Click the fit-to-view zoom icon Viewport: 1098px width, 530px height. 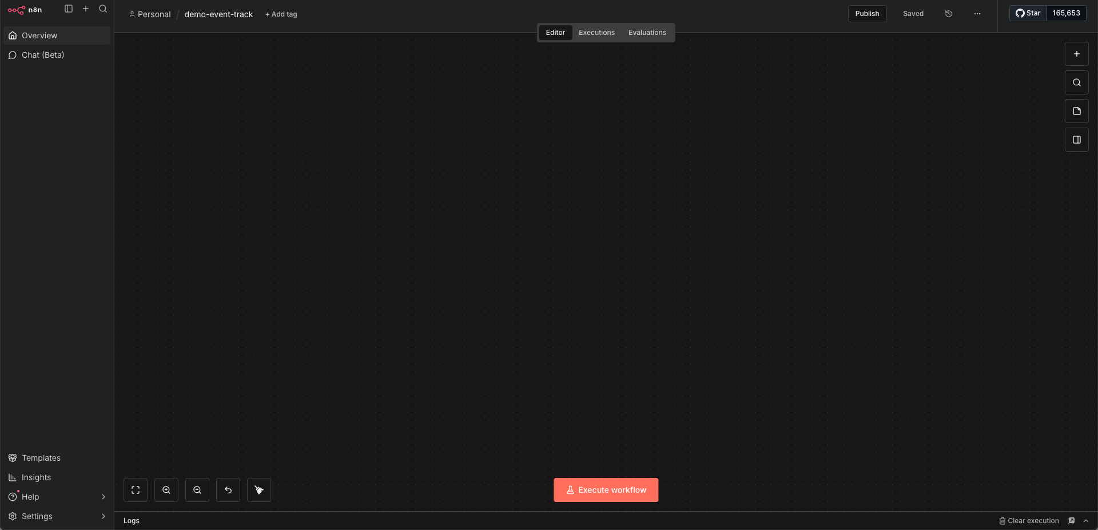click(136, 490)
